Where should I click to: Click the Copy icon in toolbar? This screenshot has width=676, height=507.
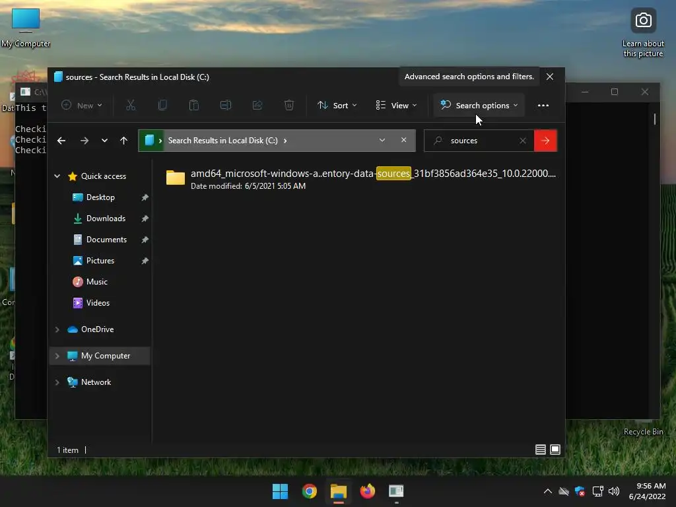(162, 105)
